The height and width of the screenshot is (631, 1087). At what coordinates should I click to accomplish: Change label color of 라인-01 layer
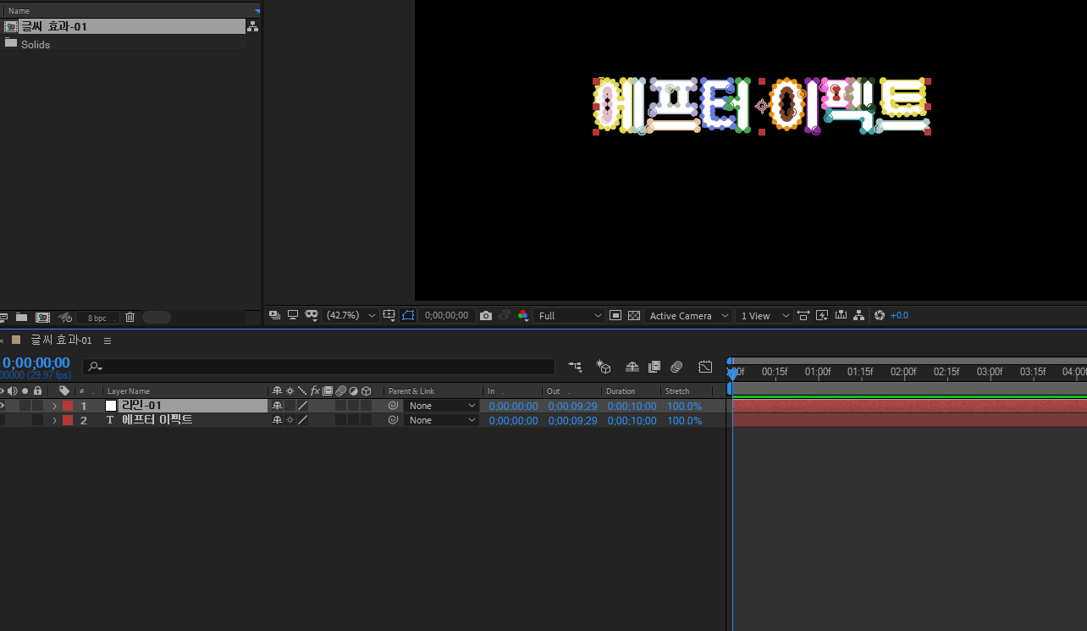68,406
